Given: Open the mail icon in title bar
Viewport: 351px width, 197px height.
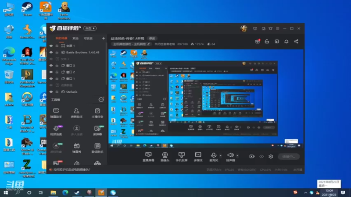Looking at the screenshot, I should point(264,28).
